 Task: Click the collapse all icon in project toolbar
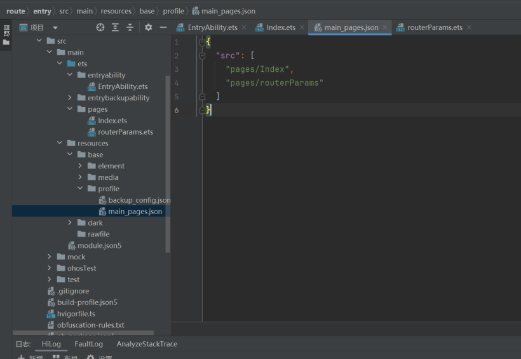click(x=130, y=27)
